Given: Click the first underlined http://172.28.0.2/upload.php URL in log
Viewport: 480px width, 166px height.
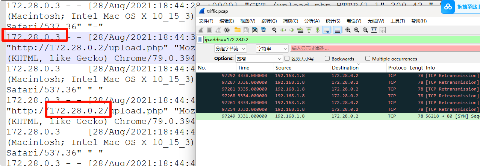Looking at the screenshot, I should [x=87, y=48].
